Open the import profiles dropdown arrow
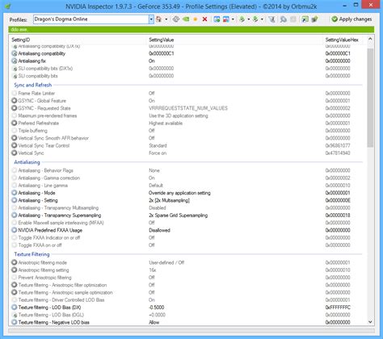The height and width of the screenshot is (339, 383). [262, 19]
